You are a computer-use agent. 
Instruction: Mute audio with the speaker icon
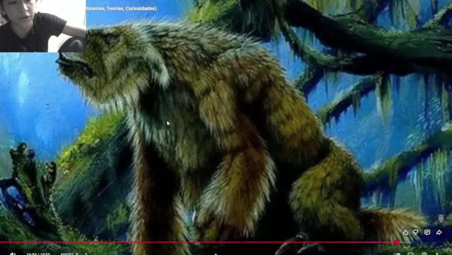(13, 254)
